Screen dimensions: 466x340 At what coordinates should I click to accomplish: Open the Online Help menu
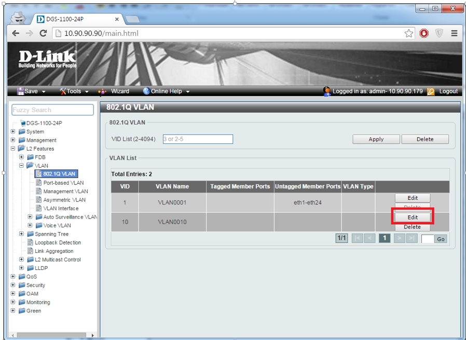[x=166, y=91]
